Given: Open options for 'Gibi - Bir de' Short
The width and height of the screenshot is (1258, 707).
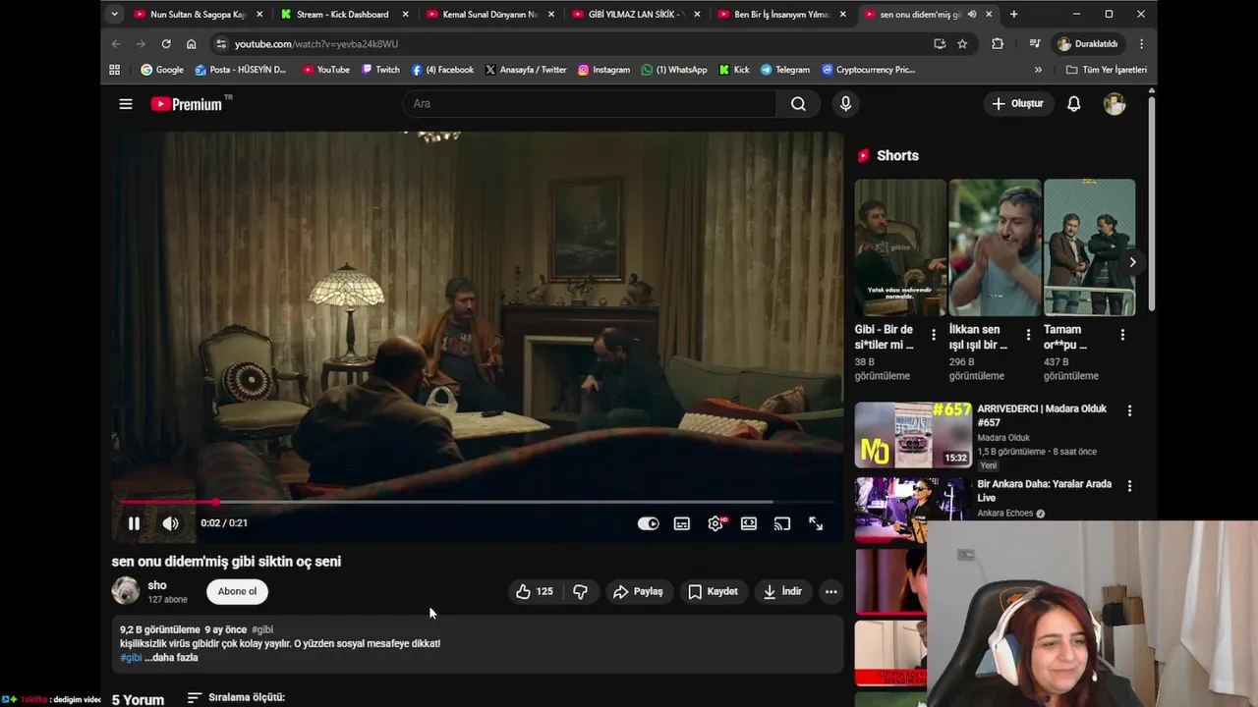Looking at the screenshot, I should click(x=934, y=335).
